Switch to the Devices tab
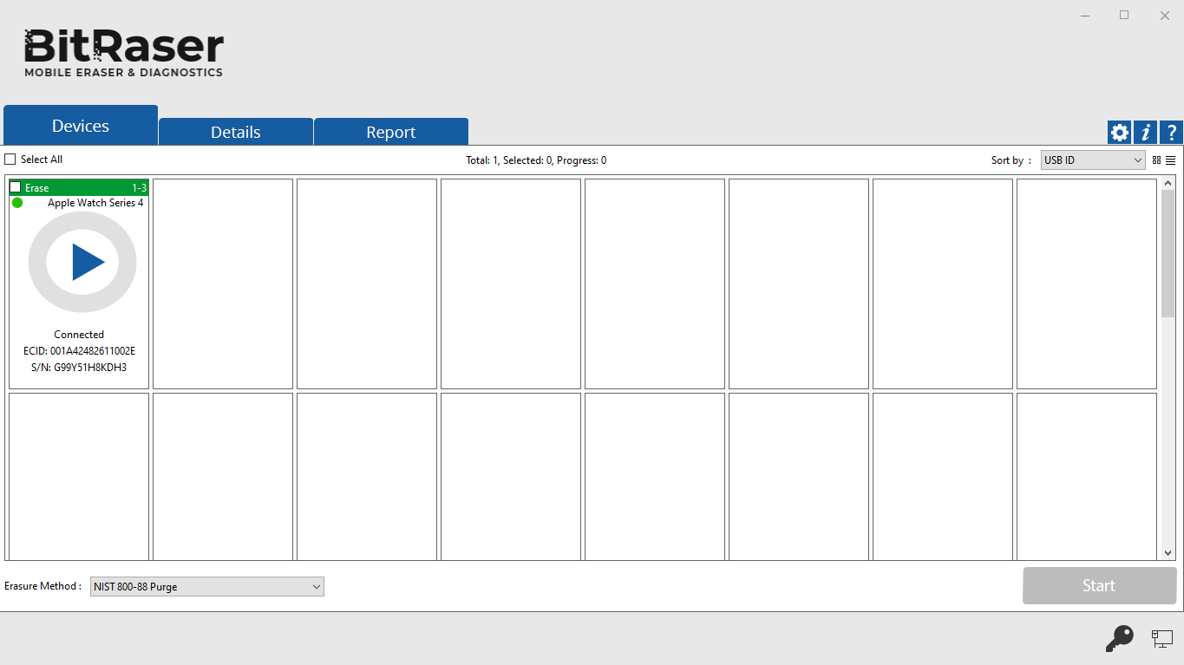The height and width of the screenshot is (665, 1184). point(81,126)
